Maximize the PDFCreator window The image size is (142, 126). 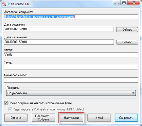coord(124,3)
